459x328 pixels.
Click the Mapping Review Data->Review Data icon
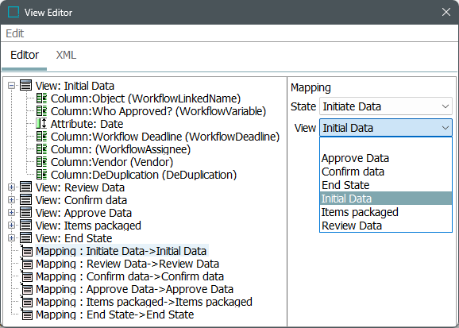pos(27,264)
